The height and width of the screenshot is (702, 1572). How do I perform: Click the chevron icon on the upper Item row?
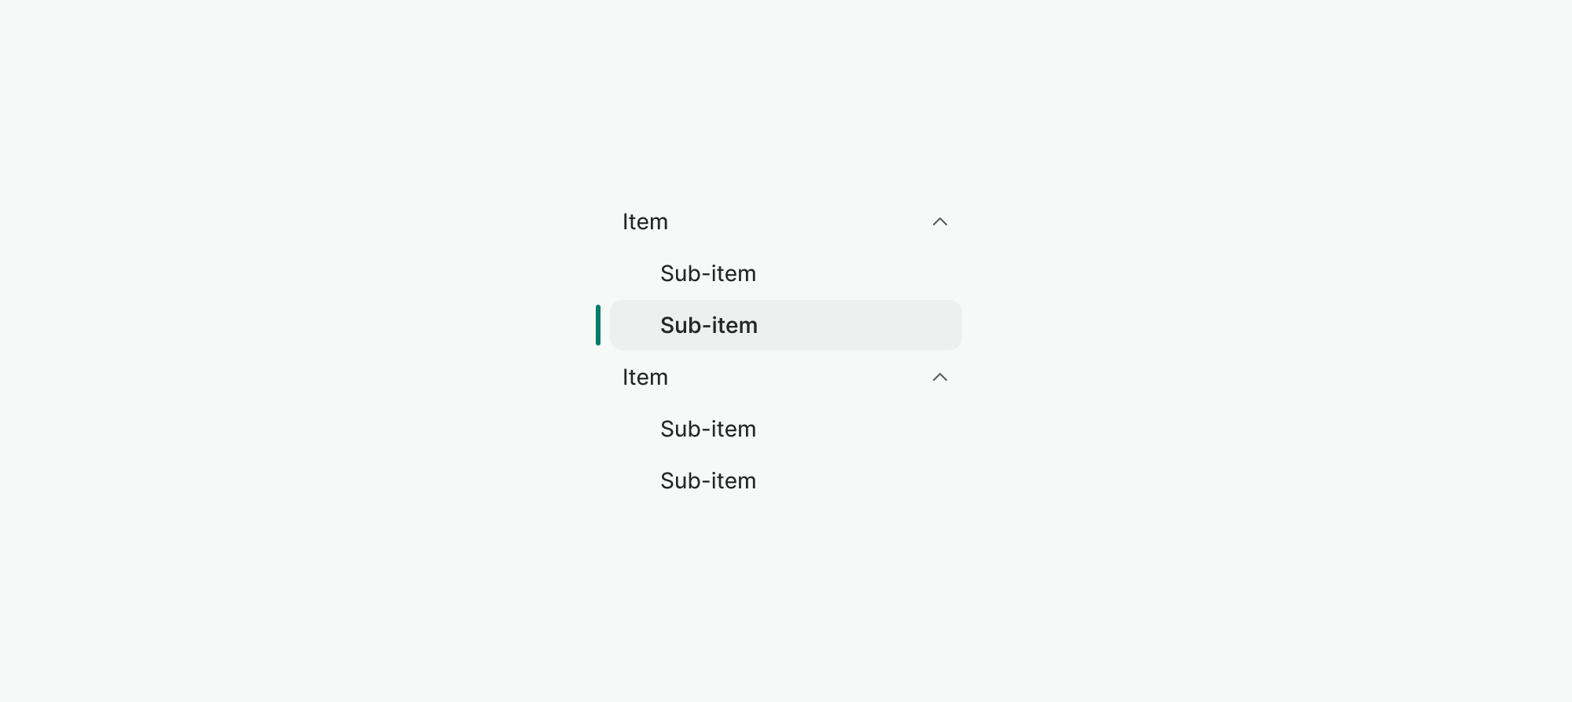[940, 222]
